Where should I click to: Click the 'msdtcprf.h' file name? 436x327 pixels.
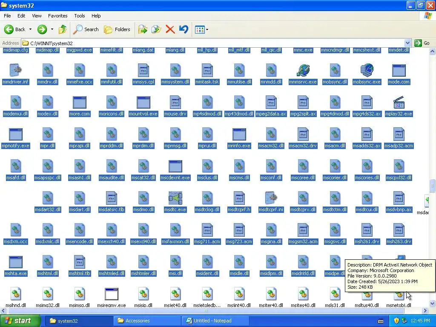[x=239, y=209]
